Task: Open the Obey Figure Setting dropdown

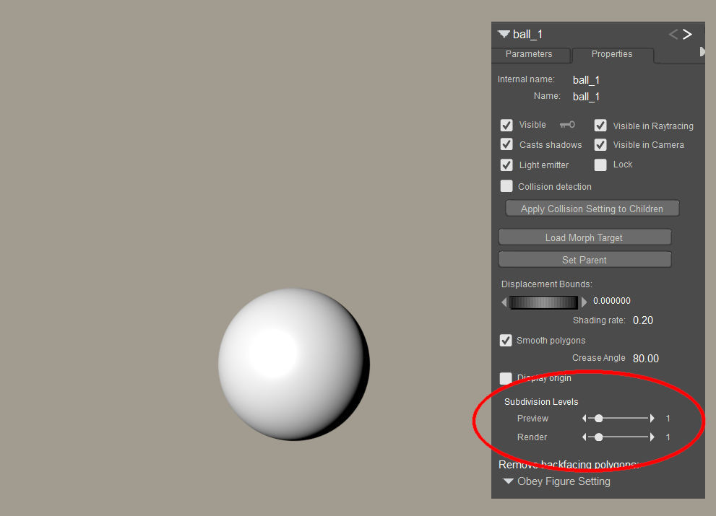Action: (x=557, y=481)
